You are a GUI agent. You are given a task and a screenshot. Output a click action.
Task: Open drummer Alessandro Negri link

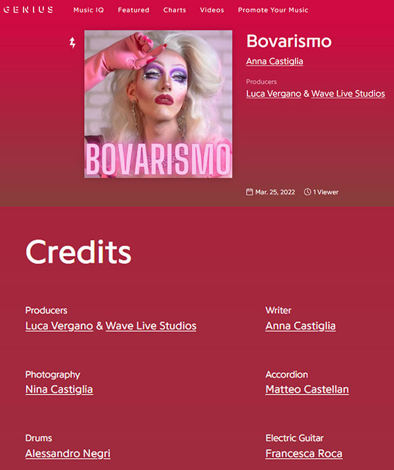(68, 454)
